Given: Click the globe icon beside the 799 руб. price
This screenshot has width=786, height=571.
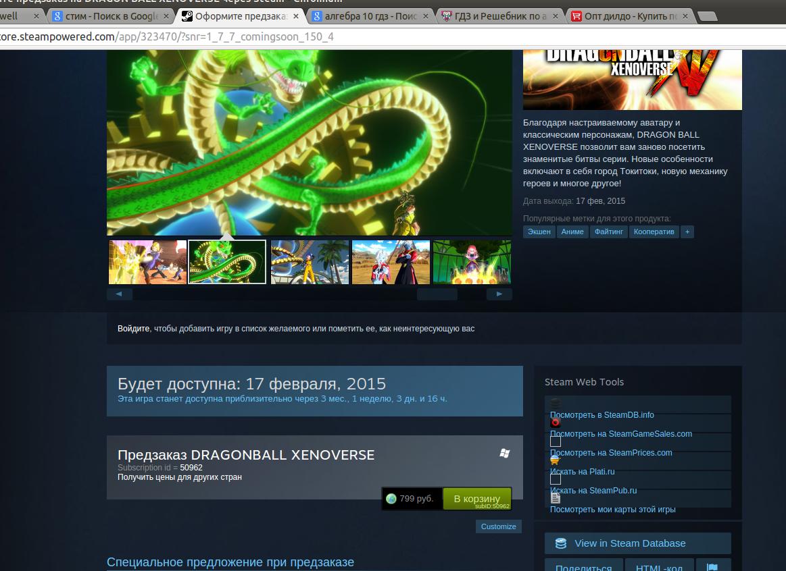Looking at the screenshot, I should click(391, 498).
